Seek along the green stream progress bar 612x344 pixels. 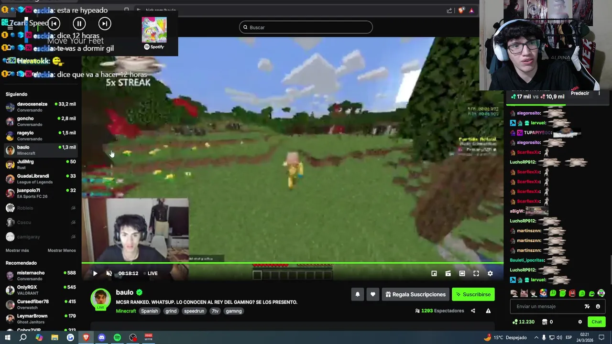(292, 263)
